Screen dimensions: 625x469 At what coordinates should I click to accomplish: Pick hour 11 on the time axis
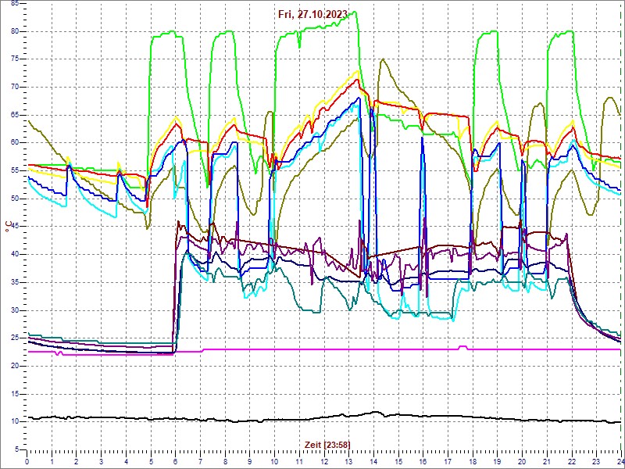pyautogui.click(x=299, y=461)
